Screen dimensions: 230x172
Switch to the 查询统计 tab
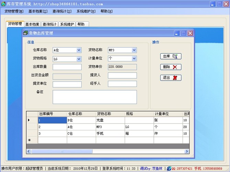point(49,24)
